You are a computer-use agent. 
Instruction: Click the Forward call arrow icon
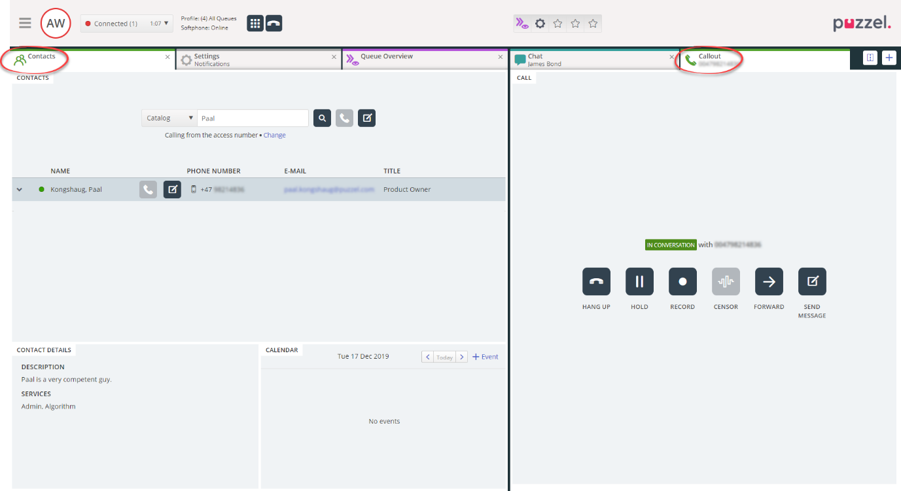(769, 282)
